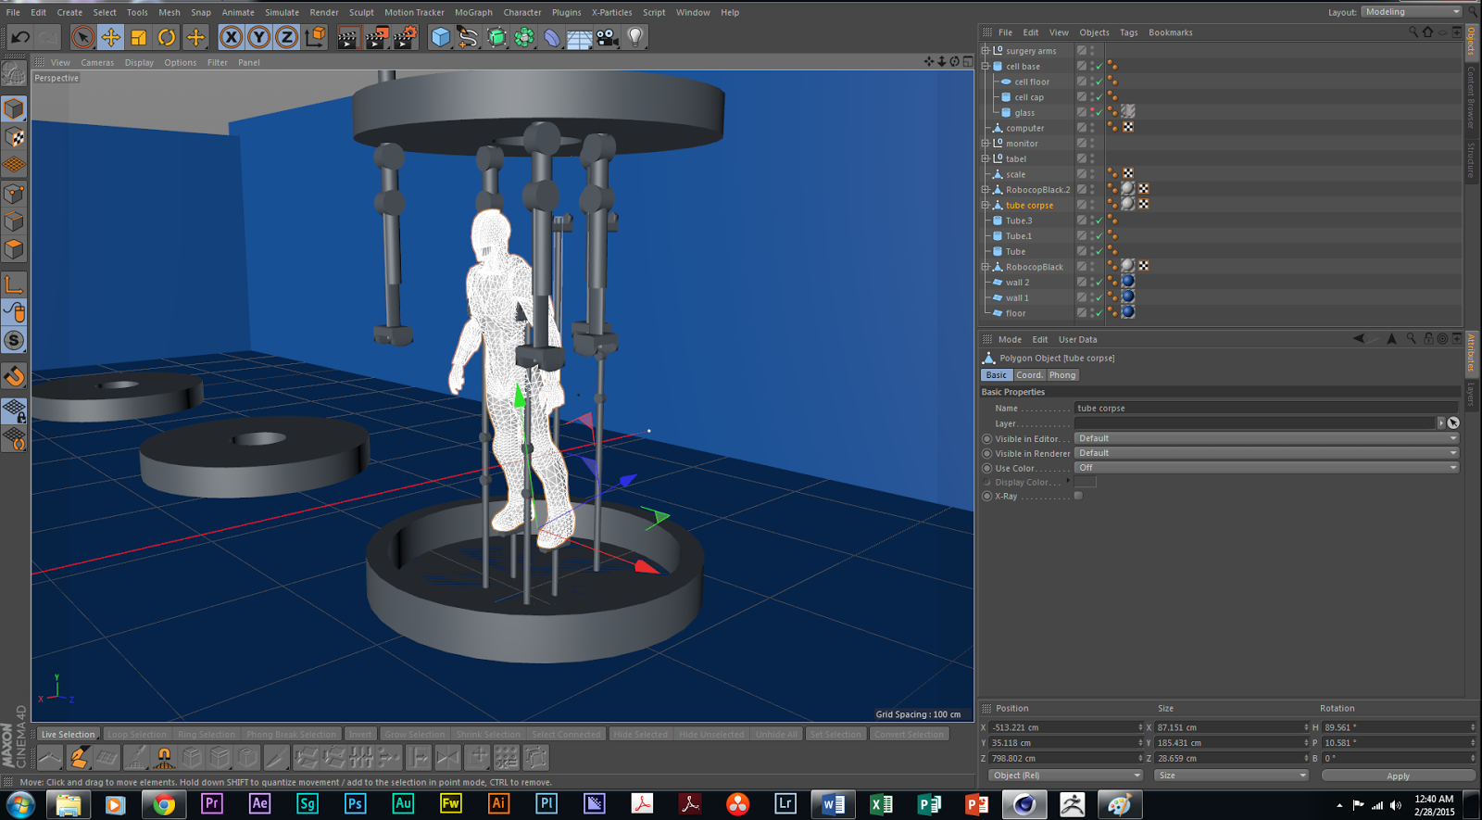Viewport: 1482px width, 820px height.
Task: Open User Data in Attribute Manager
Action: coord(1077,339)
